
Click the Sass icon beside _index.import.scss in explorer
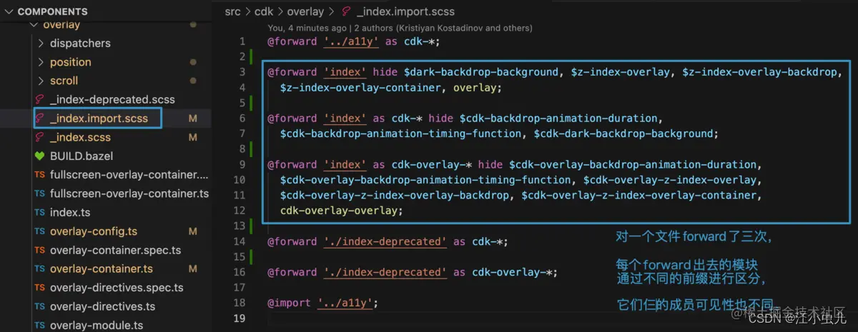point(40,119)
